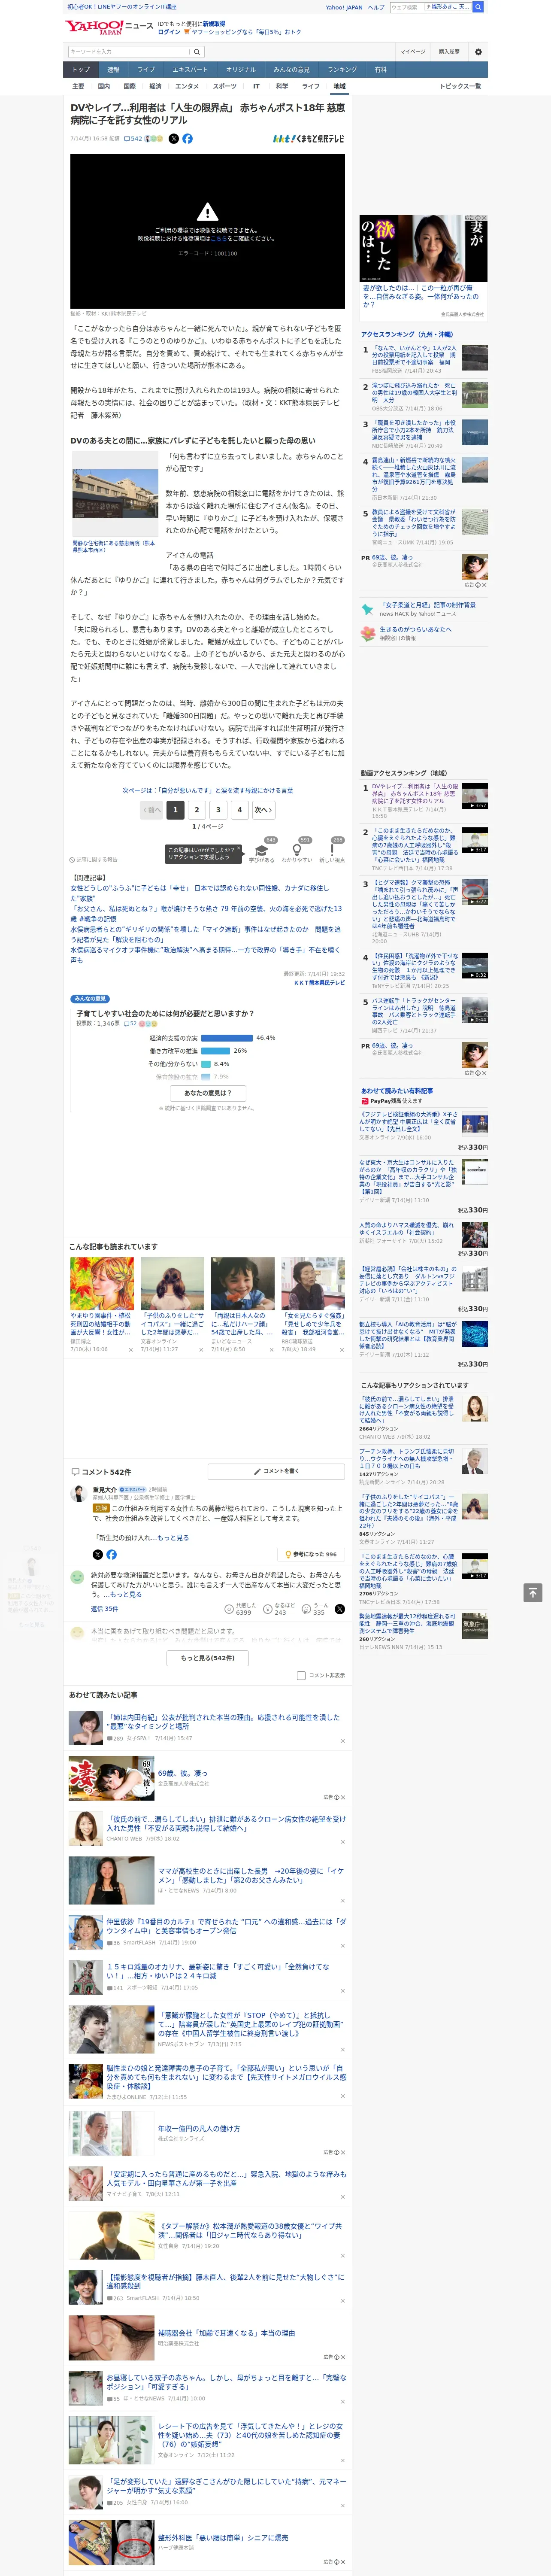Click the Yahoo! JAPAN news logo
This screenshot has width=551, height=2576.
point(109,27)
